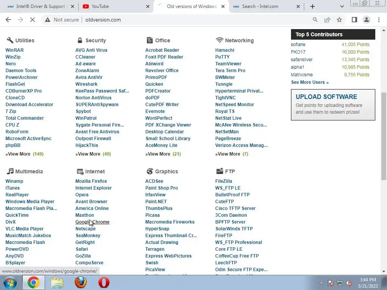387x290 pixels.
Task: Click the scrollbar down arrow
Action: [384, 271]
